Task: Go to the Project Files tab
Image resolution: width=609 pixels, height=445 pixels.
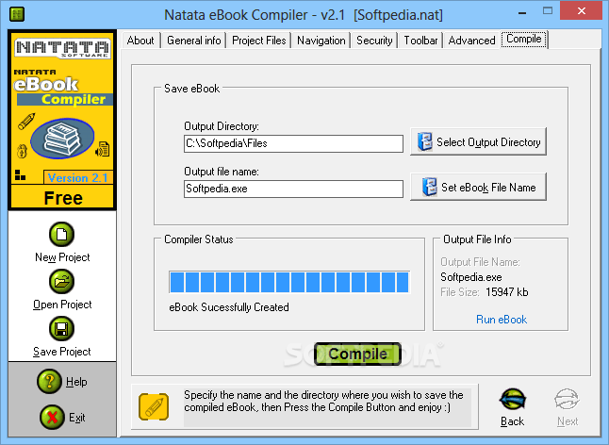Action: [x=259, y=41]
